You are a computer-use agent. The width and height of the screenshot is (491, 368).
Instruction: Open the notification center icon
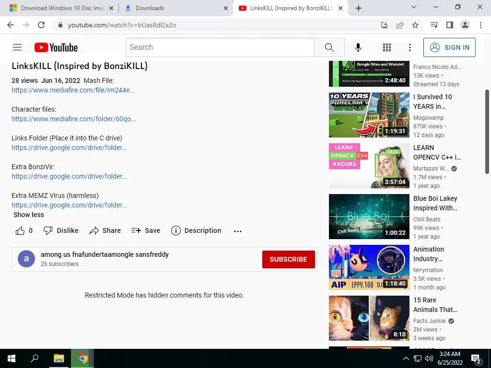point(476,359)
